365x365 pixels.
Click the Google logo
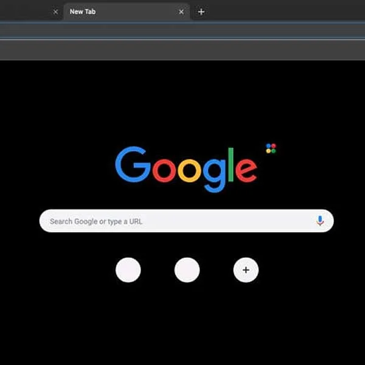point(186,169)
